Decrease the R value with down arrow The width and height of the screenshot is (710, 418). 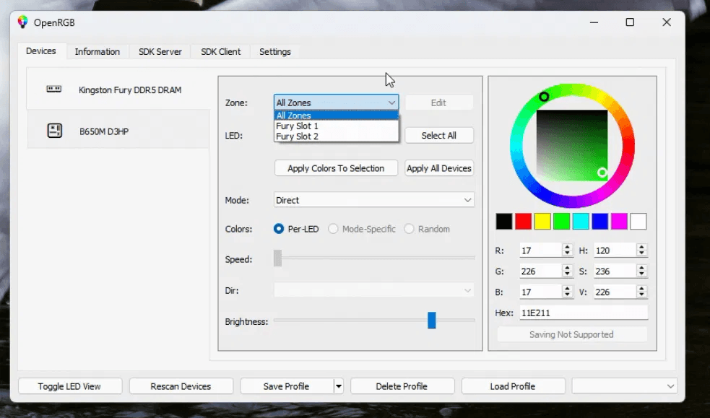pyautogui.click(x=568, y=254)
